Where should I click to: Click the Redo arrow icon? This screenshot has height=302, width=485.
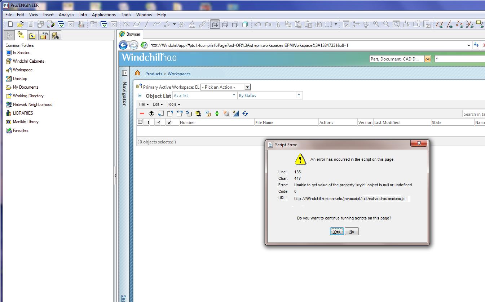pyautogui.click(x=268, y=24)
